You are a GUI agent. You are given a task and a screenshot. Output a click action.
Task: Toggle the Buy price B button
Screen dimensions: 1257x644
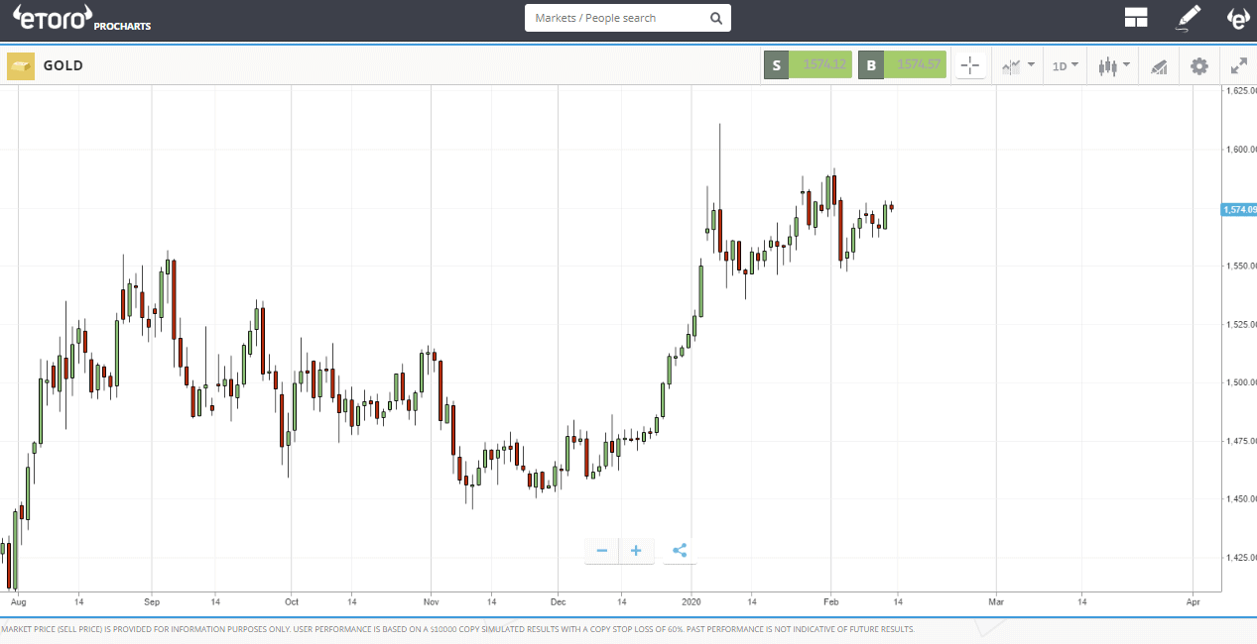click(x=871, y=63)
